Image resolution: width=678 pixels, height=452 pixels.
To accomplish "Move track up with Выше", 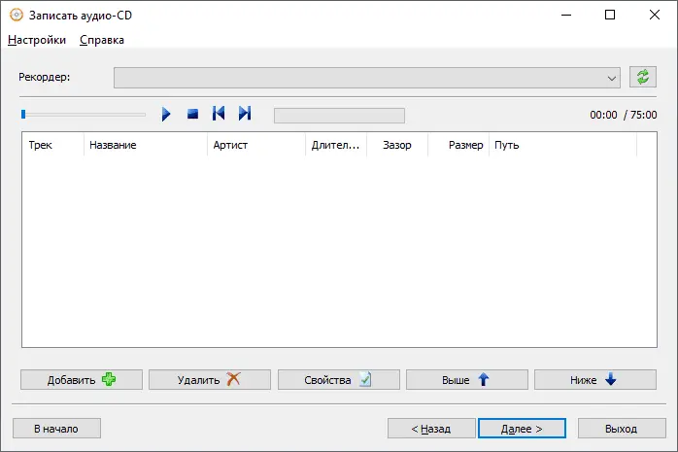I will click(x=466, y=380).
